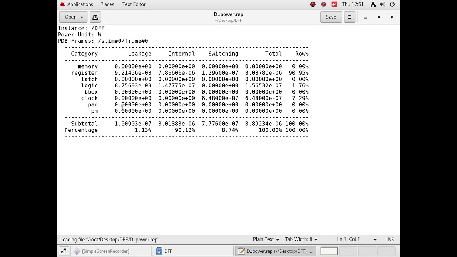Click the Total column header
Image resolution: width=457 pixels, height=257 pixels.
pyautogui.click(x=273, y=54)
